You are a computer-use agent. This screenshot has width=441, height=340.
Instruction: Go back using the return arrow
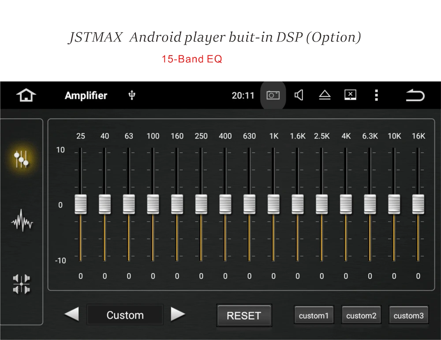tap(415, 95)
